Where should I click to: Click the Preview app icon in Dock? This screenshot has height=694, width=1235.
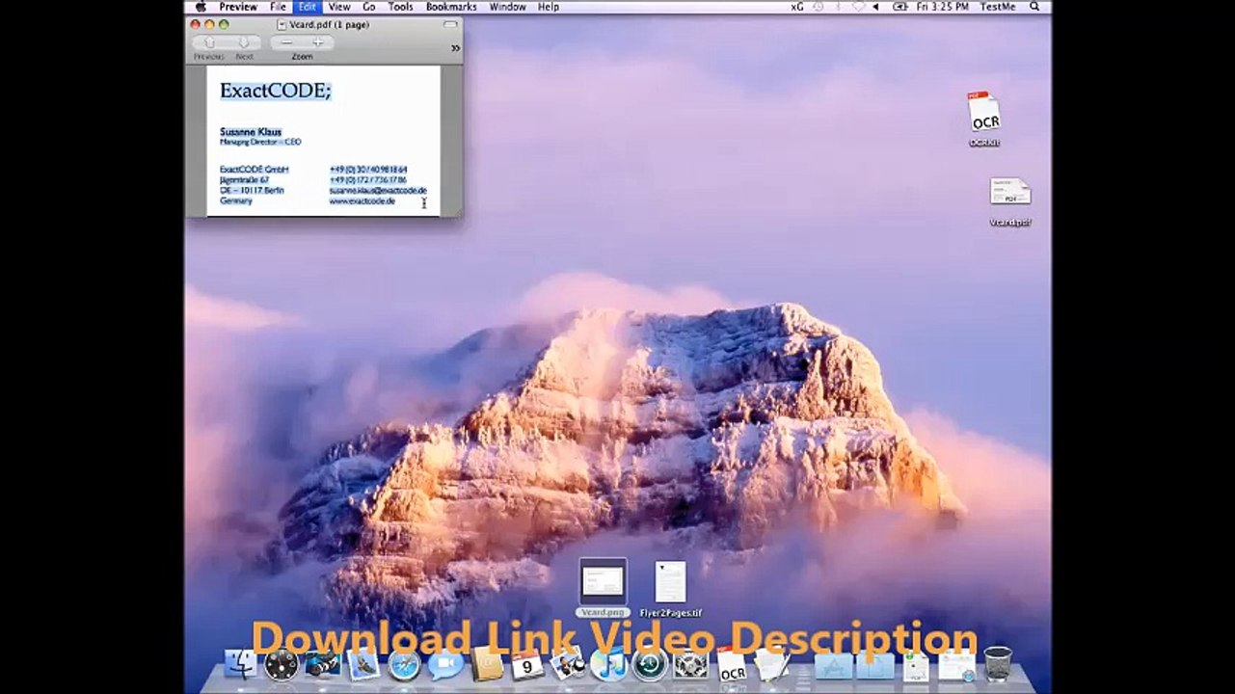(568, 664)
